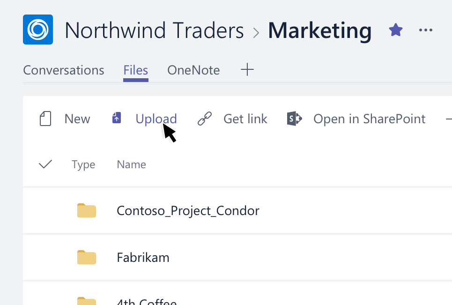Click the New document icon
The height and width of the screenshot is (305, 452).
click(45, 119)
